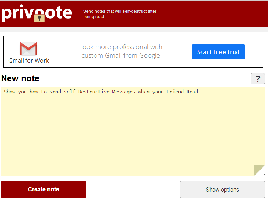The width and height of the screenshot is (268, 202).
Task: Click the Privnote logo
Action: point(36,13)
